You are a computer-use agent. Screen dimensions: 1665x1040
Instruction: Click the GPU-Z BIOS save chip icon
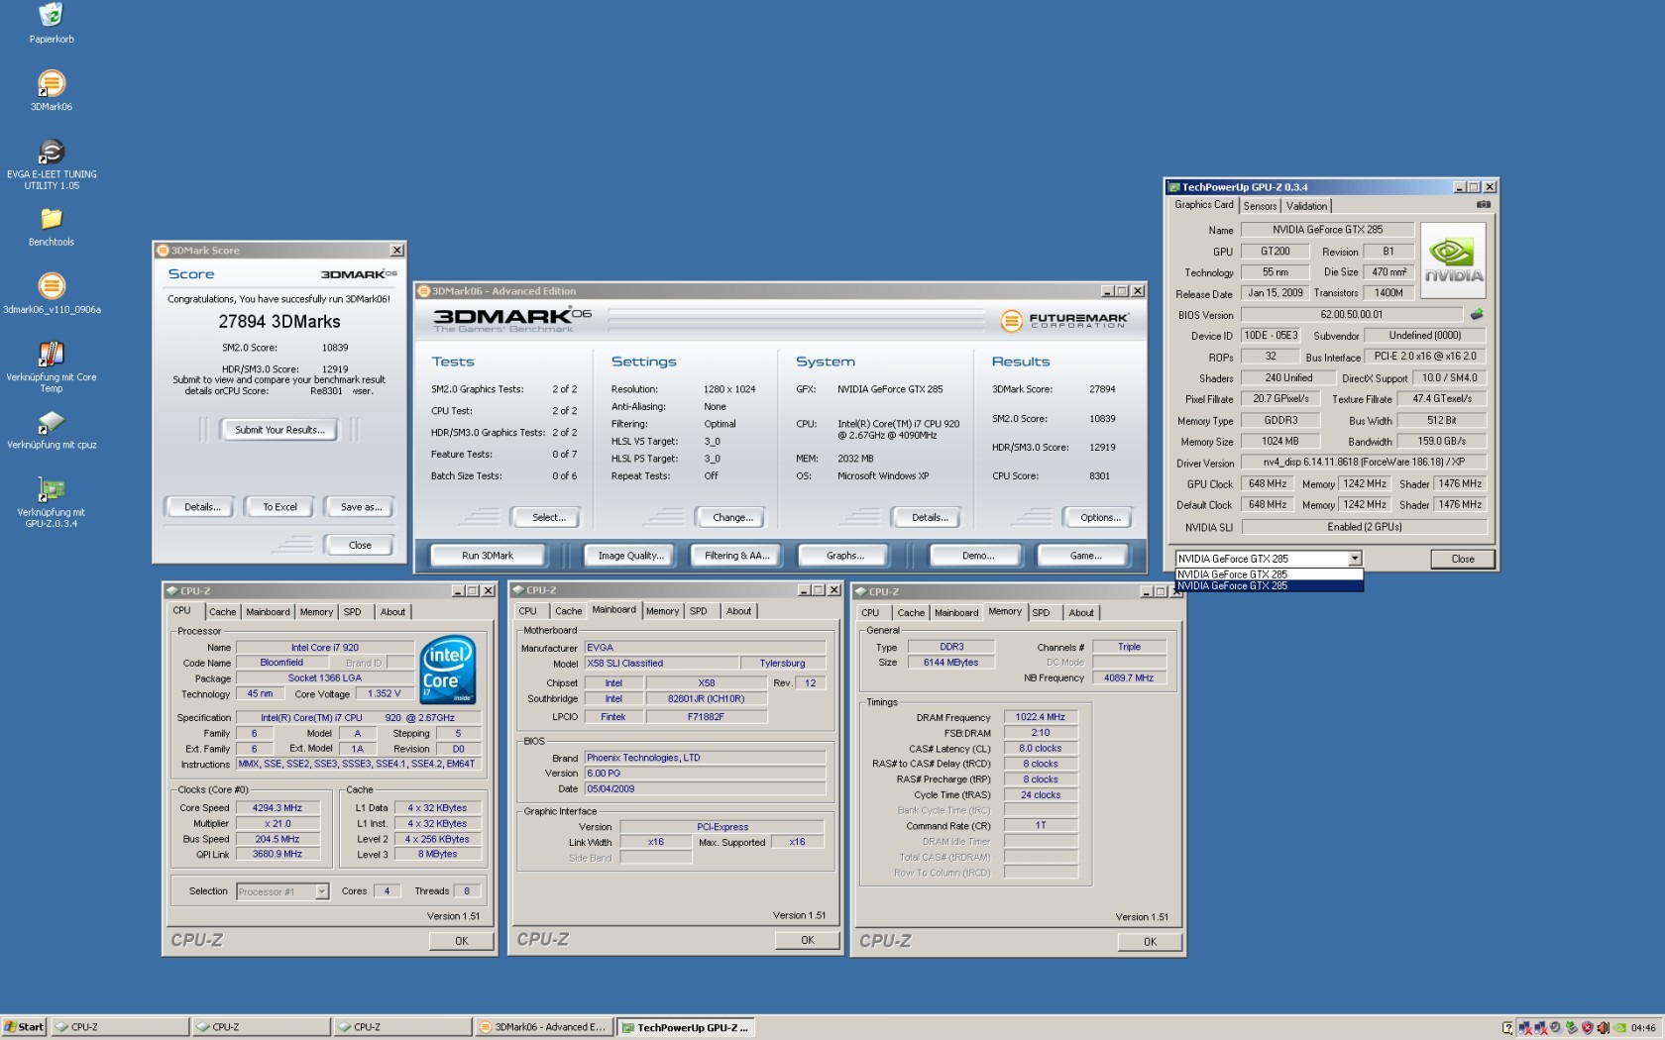(1477, 314)
